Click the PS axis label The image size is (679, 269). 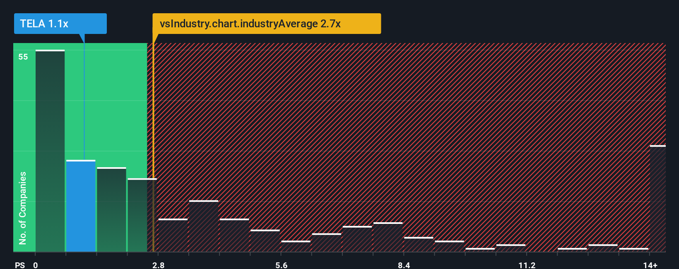(x=20, y=265)
